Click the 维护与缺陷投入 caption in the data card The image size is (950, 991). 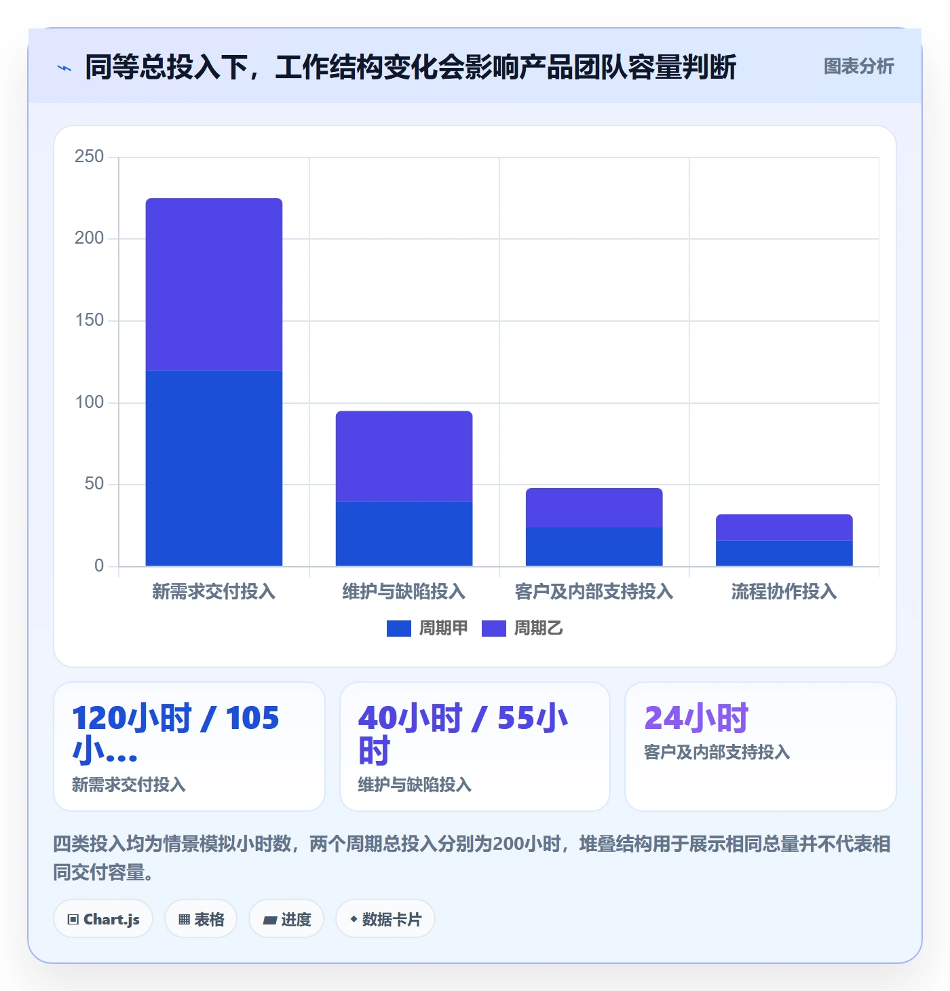[415, 785]
